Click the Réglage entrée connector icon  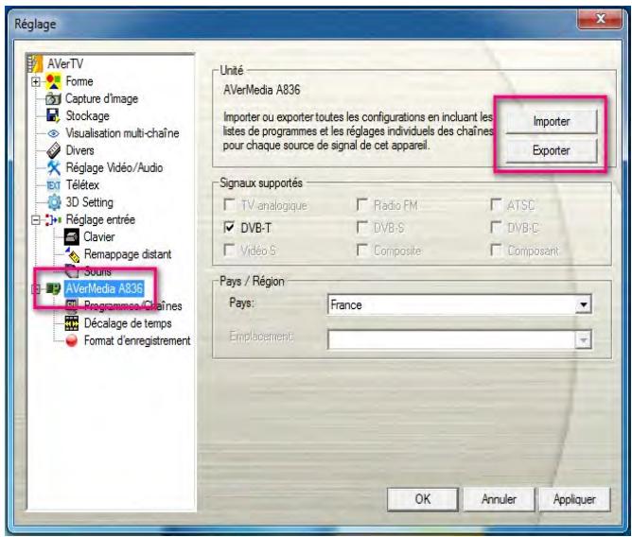coord(53,220)
